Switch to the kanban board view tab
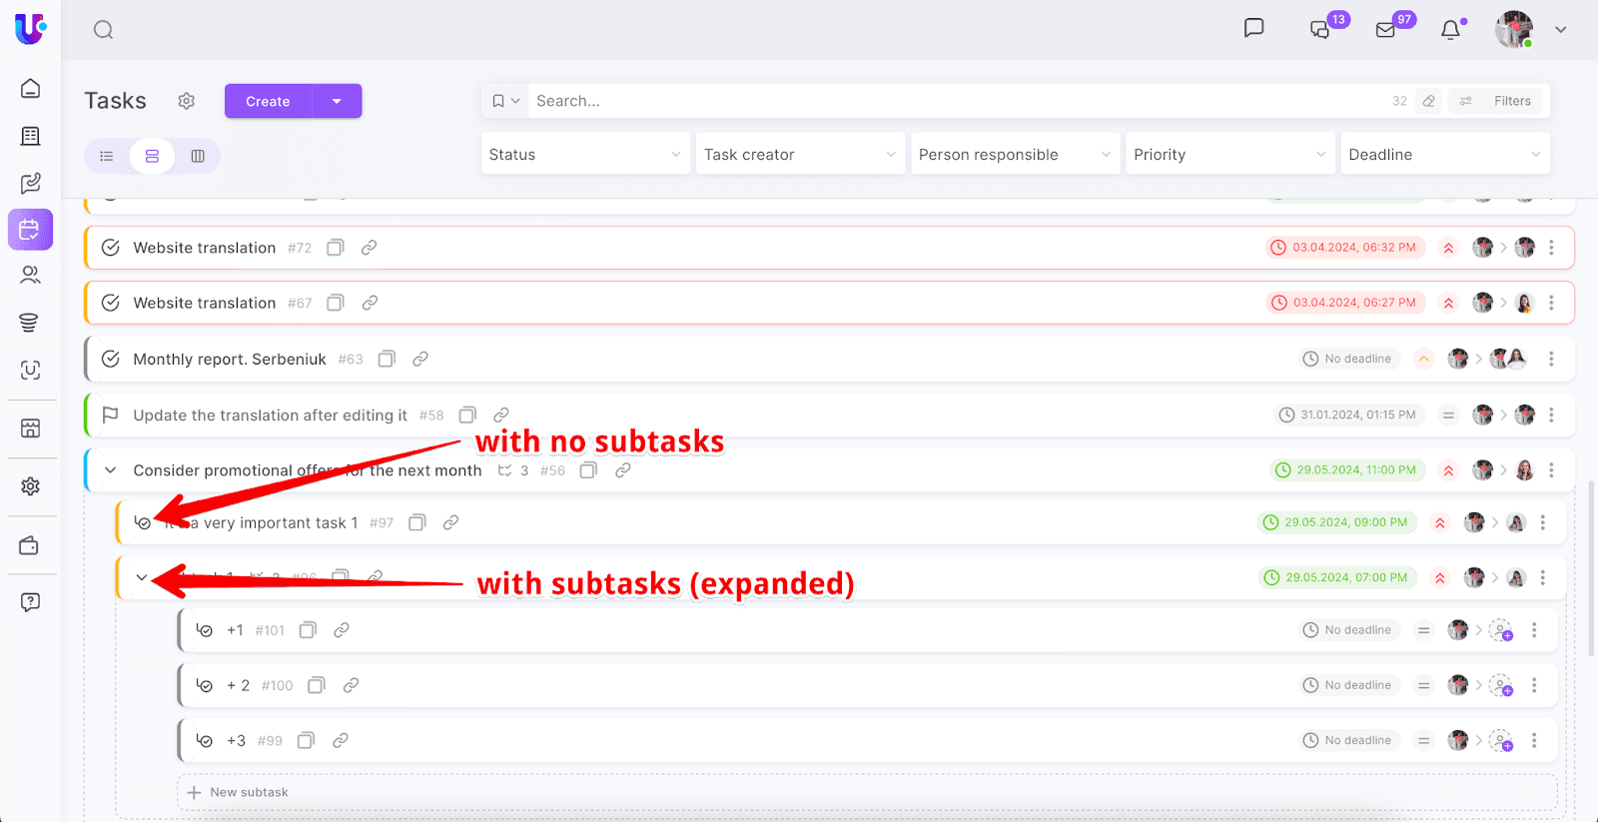The height and width of the screenshot is (822, 1598). click(198, 156)
